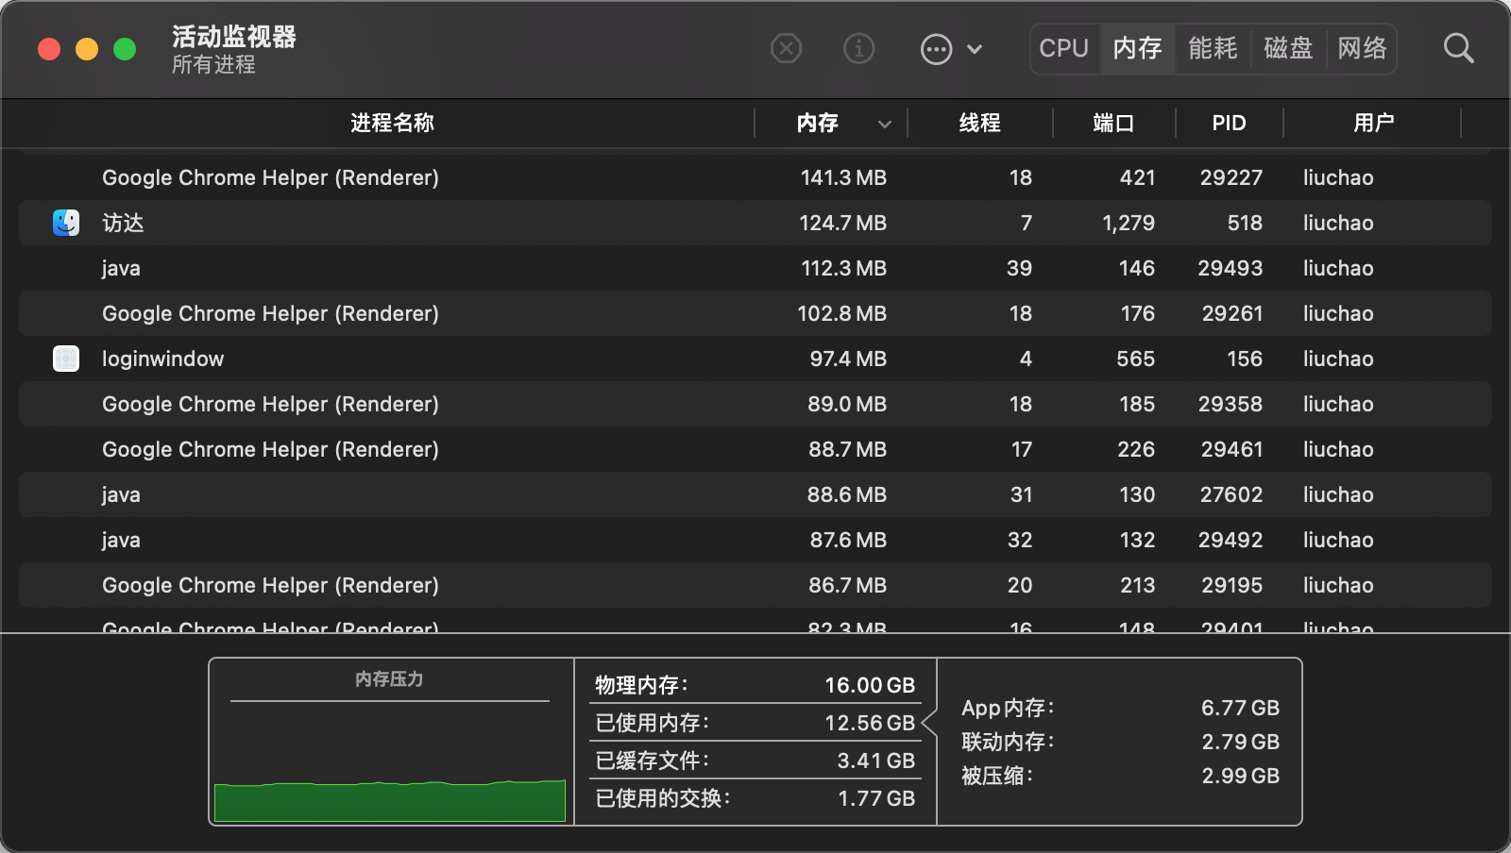
Task: Click the 活动监视器 window title
Action: (x=234, y=37)
